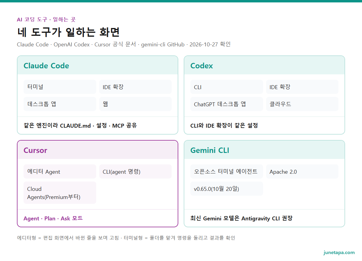
Task: Select the 'Claude Code' card heading
Action: tap(46, 66)
